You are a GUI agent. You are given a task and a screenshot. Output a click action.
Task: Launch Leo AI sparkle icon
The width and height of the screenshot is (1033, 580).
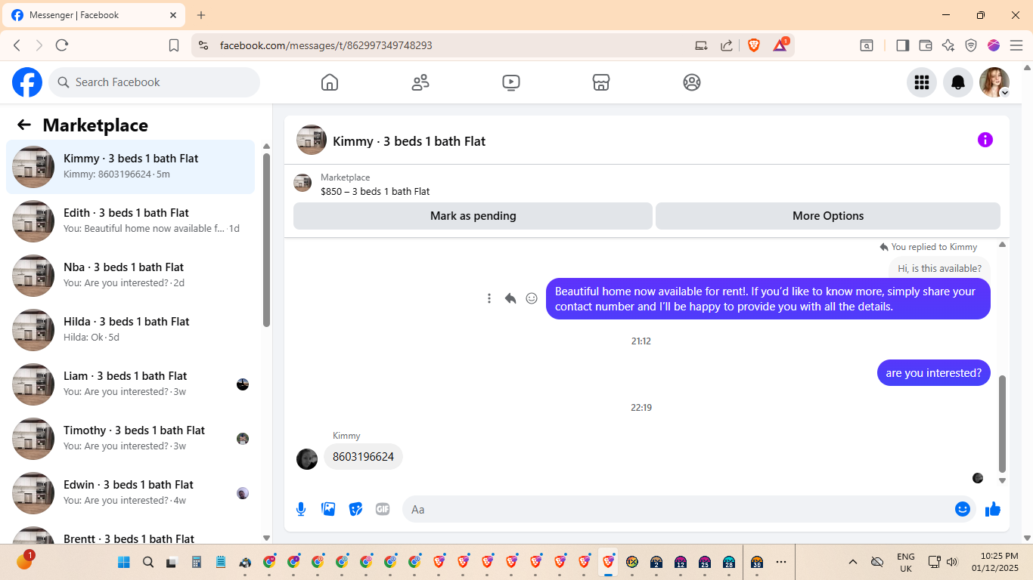948,45
